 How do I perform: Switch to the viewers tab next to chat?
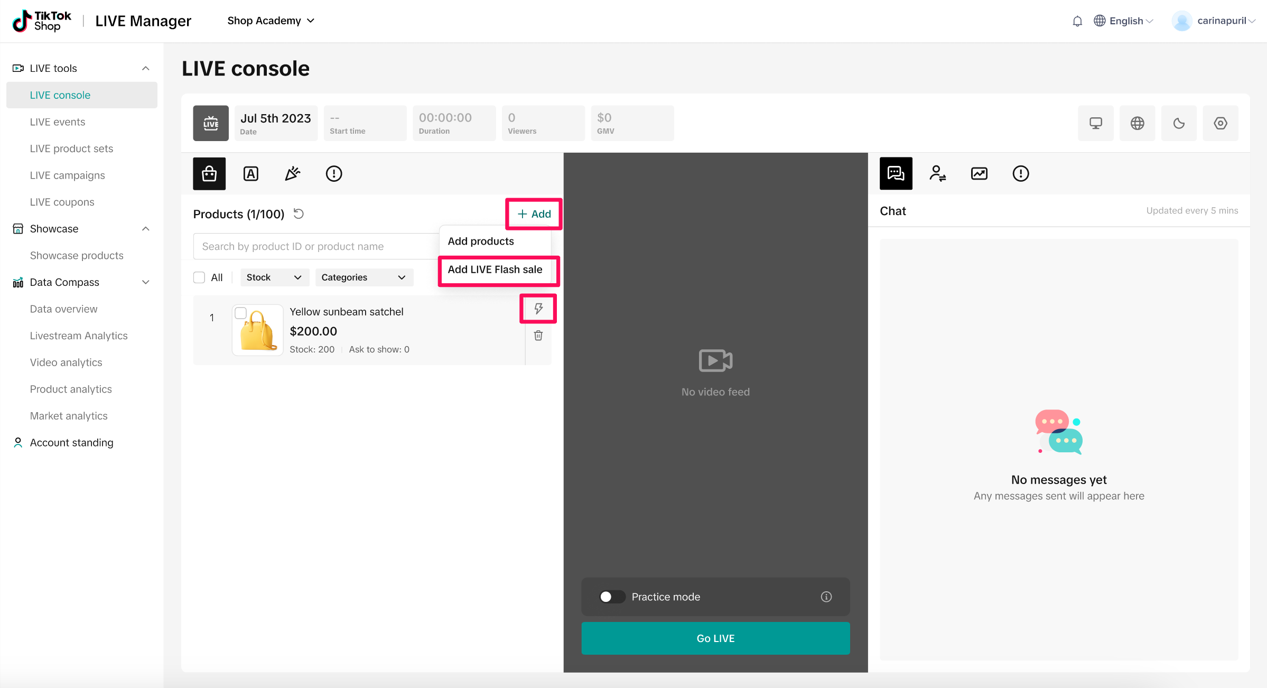[937, 173]
